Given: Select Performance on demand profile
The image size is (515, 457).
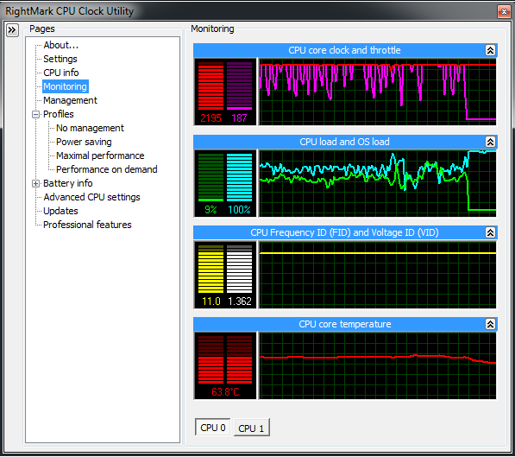Looking at the screenshot, I should point(107,169).
